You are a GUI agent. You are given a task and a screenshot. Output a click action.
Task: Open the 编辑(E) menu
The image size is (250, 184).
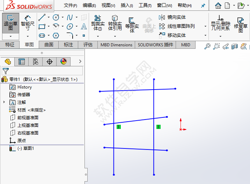(x=89, y=6)
